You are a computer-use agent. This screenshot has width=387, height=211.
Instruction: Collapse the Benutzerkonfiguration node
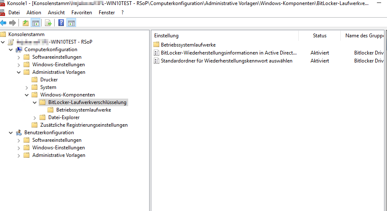(11, 133)
